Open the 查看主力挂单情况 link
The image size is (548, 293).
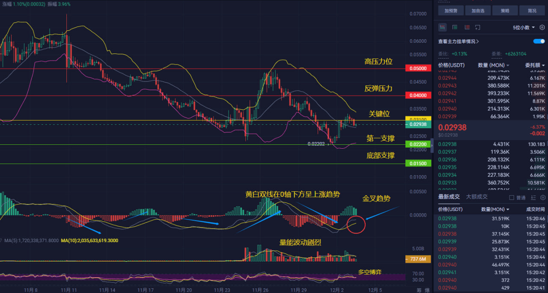(x=458, y=41)
